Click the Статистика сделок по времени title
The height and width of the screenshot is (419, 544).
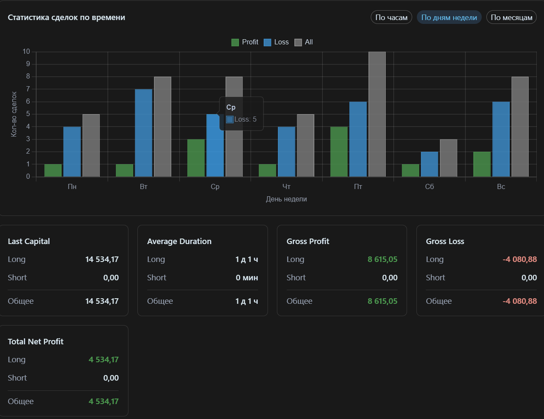pyautogui.click(x=67, y=17)
